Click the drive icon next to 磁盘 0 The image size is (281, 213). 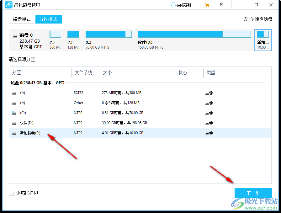coord(14,35)
